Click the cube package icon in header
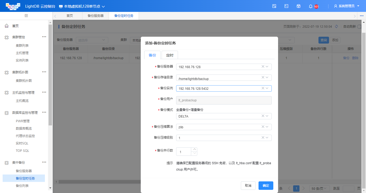 pyautogui.click(x=298, y=6)
